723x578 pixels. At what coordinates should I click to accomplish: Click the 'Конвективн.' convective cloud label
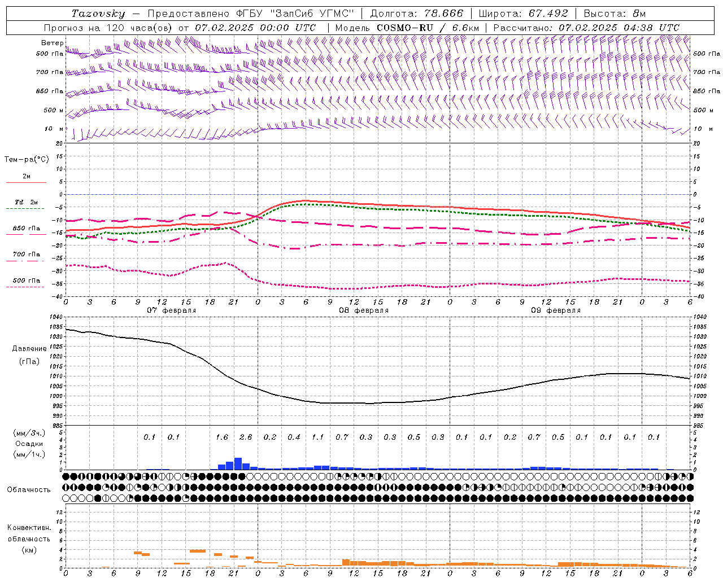click(29, 528)
